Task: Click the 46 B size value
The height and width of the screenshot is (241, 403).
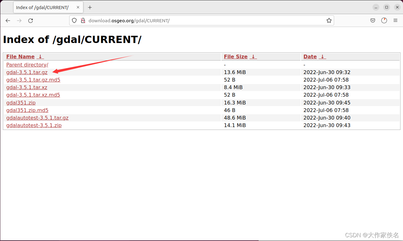Action: [230, 110]
